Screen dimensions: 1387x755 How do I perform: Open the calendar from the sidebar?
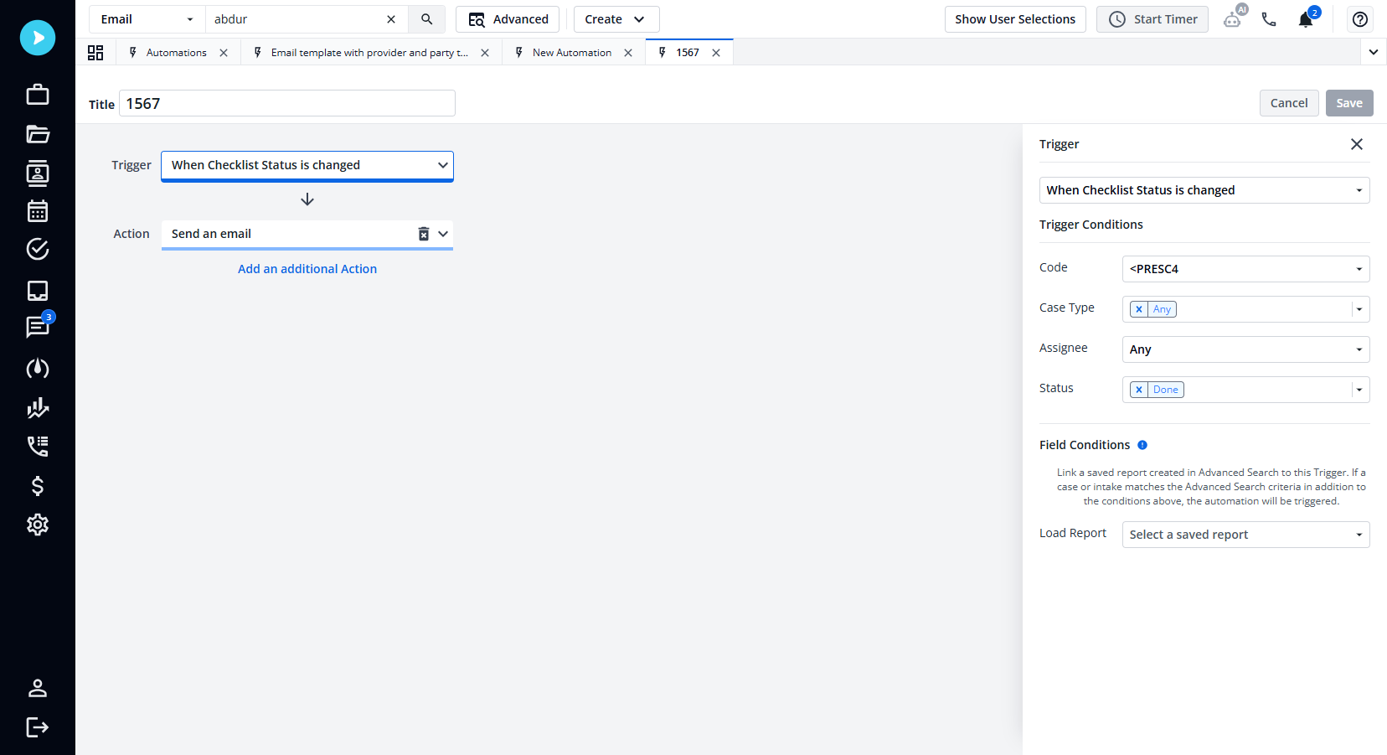coord(37,211)
